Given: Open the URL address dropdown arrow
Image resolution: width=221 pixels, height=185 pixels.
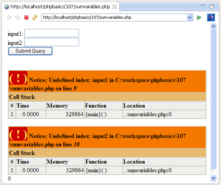Looking at the screenshot, I should tap(190, 18).
